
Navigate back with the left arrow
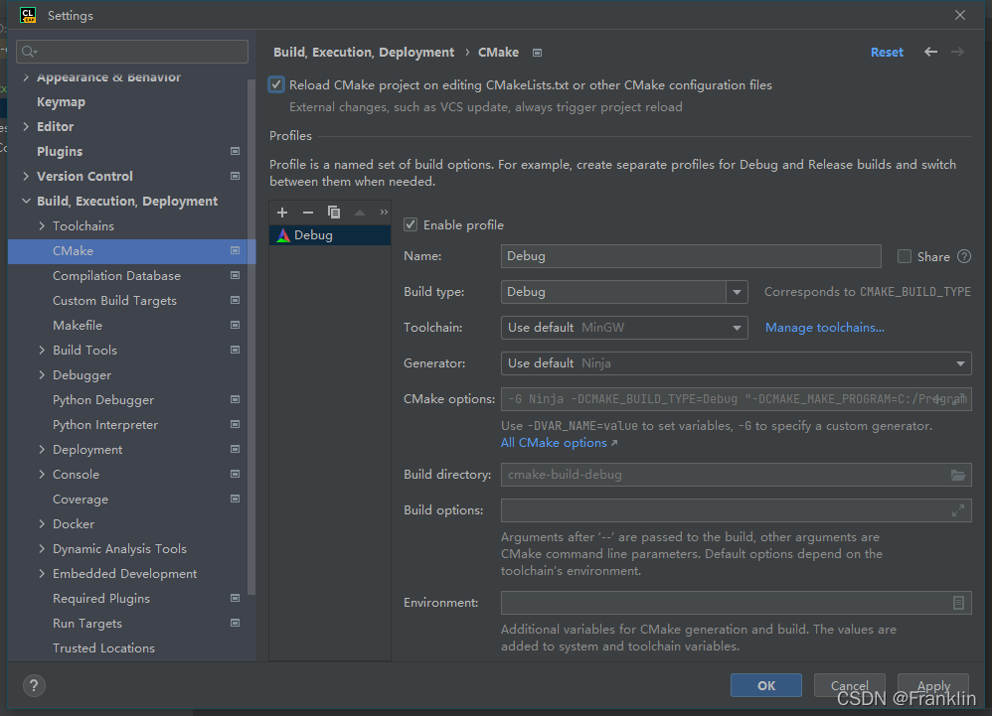click(930, 52)
